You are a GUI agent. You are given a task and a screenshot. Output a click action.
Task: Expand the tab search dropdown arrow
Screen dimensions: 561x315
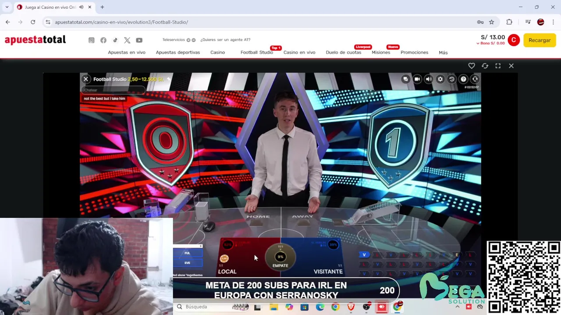[x=7, y=7]
